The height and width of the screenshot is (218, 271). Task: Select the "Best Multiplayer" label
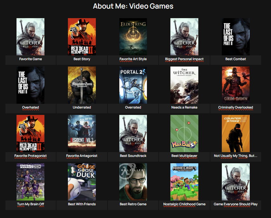(x=184, y=156)
